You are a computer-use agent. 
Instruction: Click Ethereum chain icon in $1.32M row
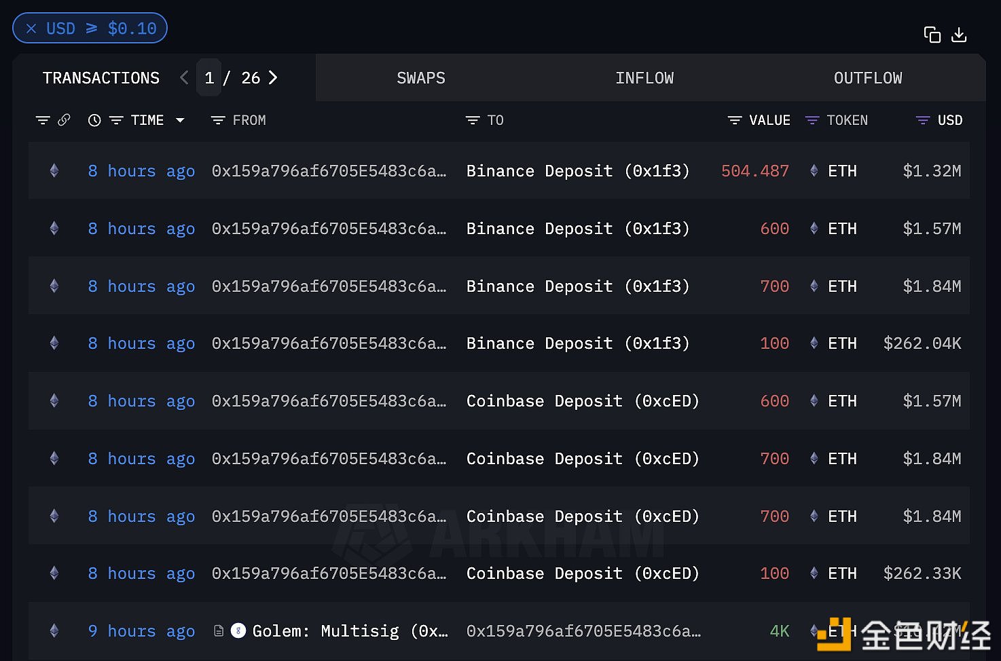coord(54,171)
